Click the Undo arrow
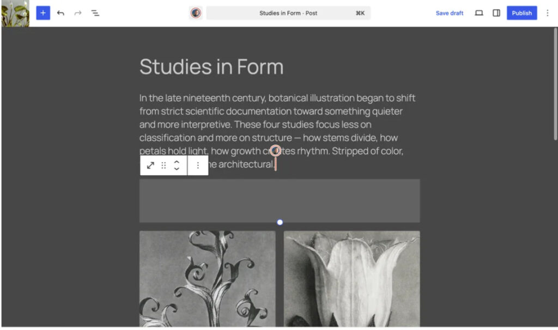Viewport: 558px width, 330px height. pos(60,13)
